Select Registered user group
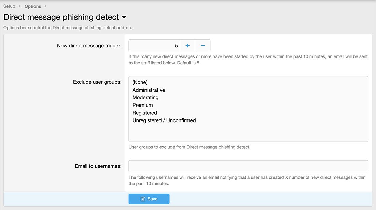The height and width of the screenshot is (210, 376). [x=144, y=113]
